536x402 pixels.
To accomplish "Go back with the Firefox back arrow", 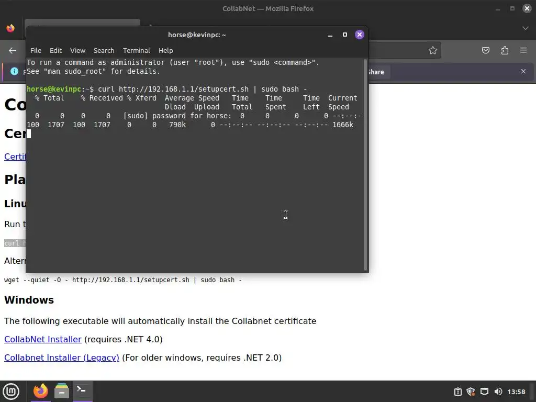I will click(x=13, y=51).
